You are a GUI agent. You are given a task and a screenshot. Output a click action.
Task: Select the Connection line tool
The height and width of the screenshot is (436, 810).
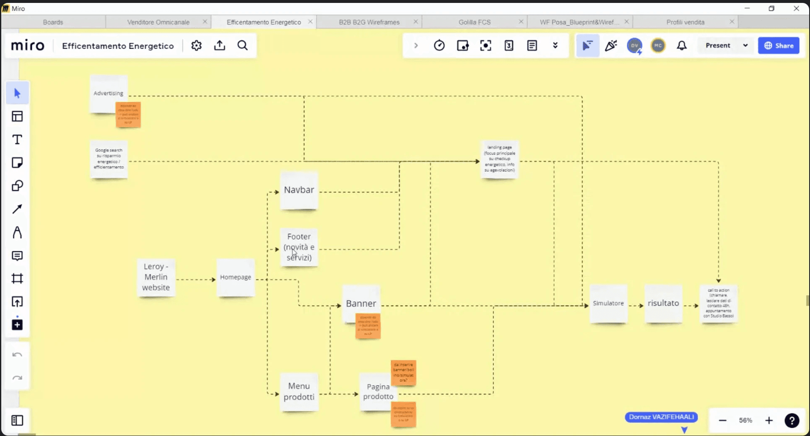click(x=17, y=209)
